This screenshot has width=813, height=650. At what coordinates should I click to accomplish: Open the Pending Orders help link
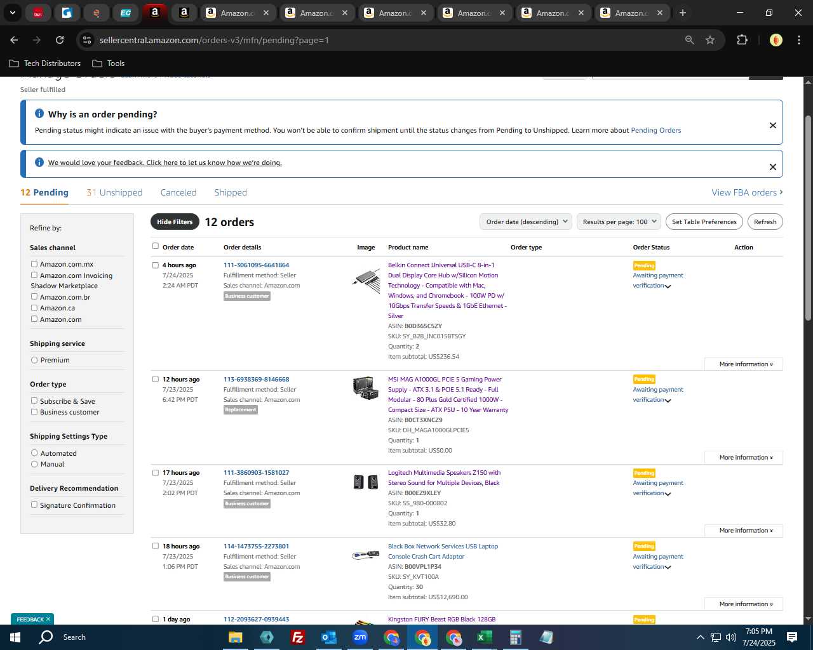coord(655,130)
